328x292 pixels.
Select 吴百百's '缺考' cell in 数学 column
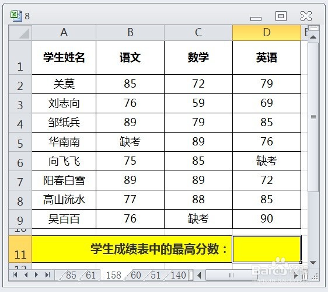click(x=198, y=219)
